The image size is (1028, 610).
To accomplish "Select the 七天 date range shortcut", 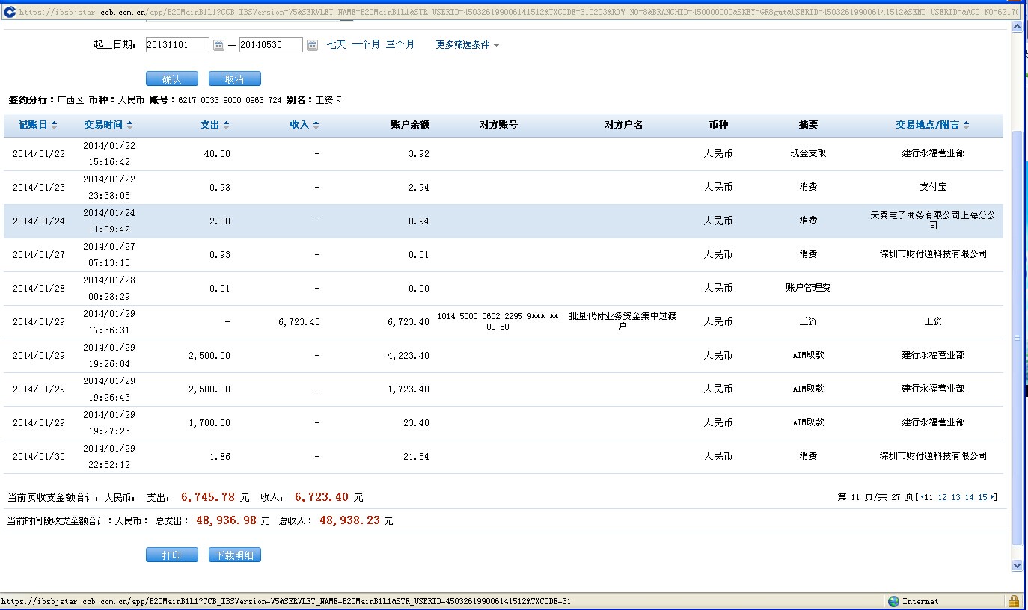I will pos(336,45).
